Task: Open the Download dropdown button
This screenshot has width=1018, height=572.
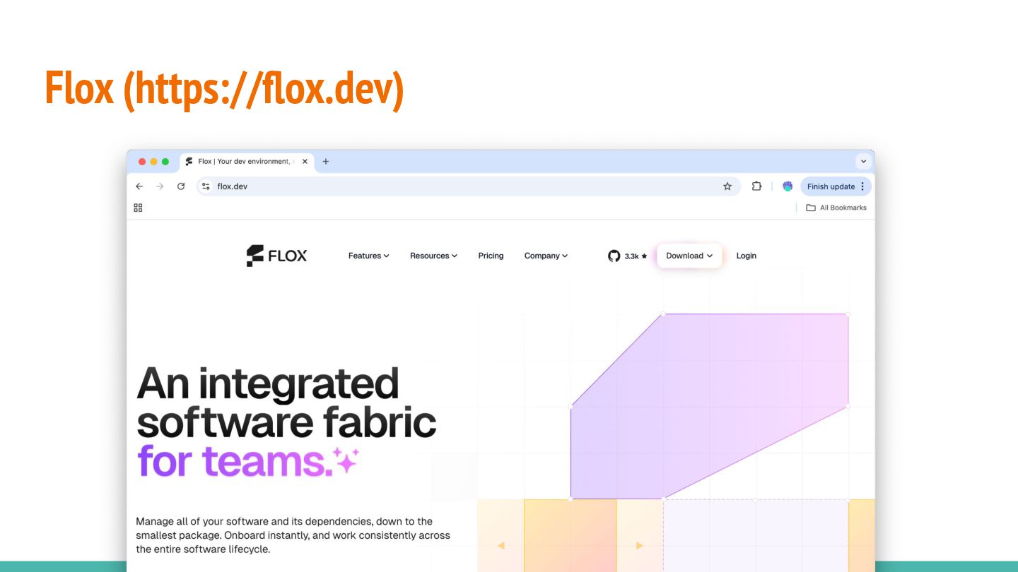Action: pyautogui.click(x=689, y=256)
